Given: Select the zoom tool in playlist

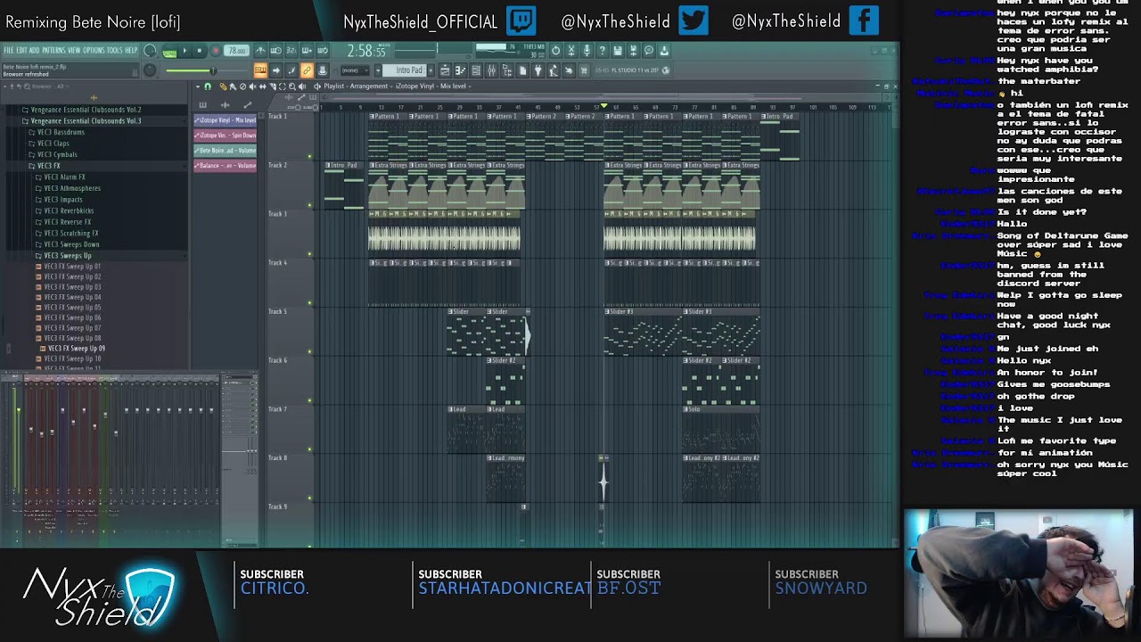Looking at the screenshot, I should [x=291, y=86].
